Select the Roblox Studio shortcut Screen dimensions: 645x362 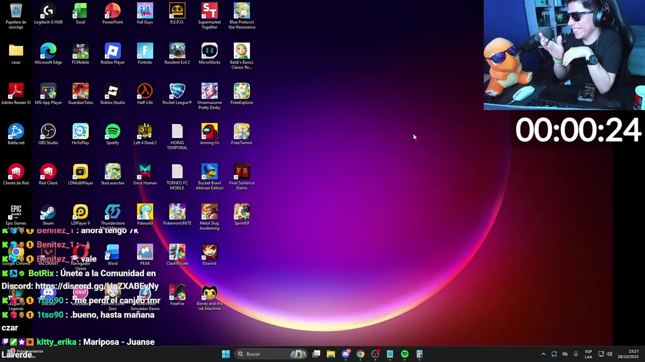[113, 95]
